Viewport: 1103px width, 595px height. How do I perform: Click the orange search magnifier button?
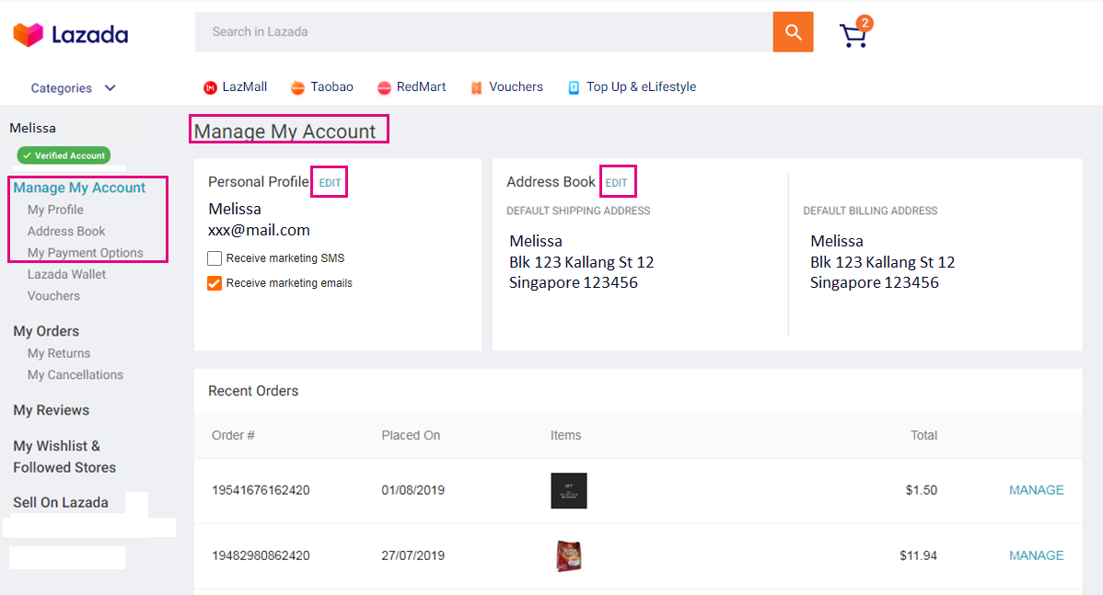pos(793,31)
